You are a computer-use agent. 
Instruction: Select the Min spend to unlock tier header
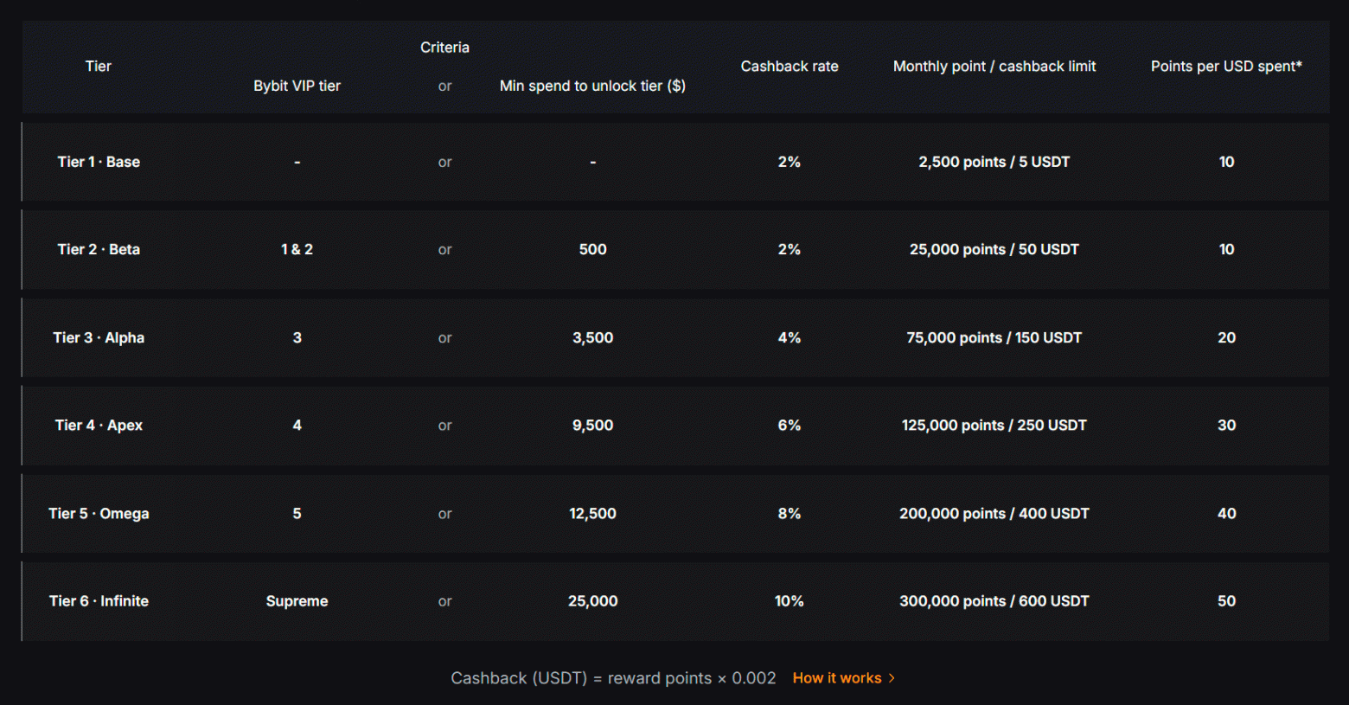(592, 86)
